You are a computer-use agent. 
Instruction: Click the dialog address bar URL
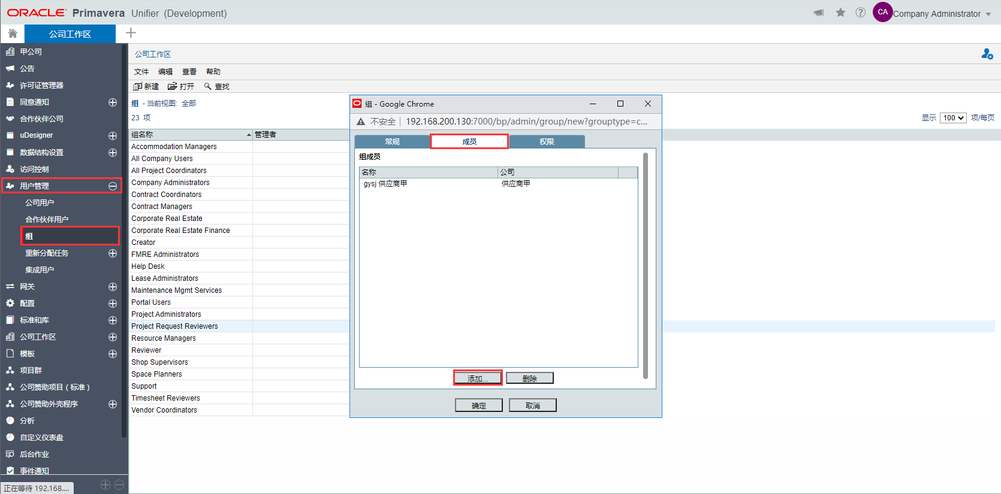[526, 122]
